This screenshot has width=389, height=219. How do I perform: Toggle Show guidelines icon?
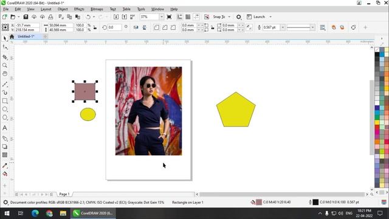pyautogui.click(x=196, y=17)
